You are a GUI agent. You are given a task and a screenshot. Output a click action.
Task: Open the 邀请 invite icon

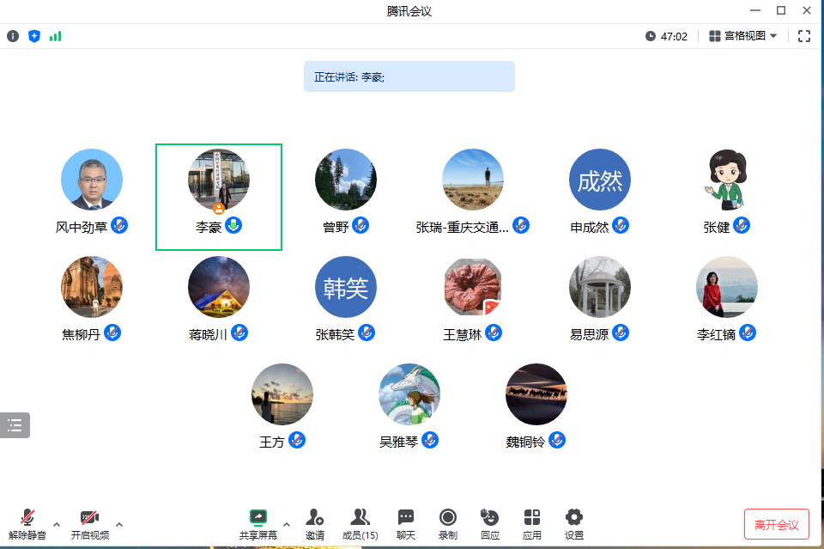pos(315,522)
